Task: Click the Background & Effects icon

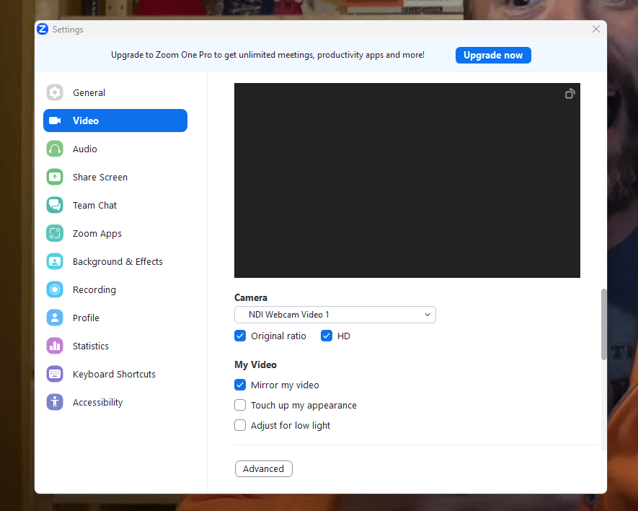Action: click(55, 261)
